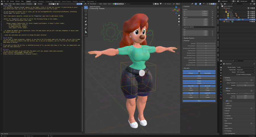Select the Transform tool in viewport toolbar

86,25
